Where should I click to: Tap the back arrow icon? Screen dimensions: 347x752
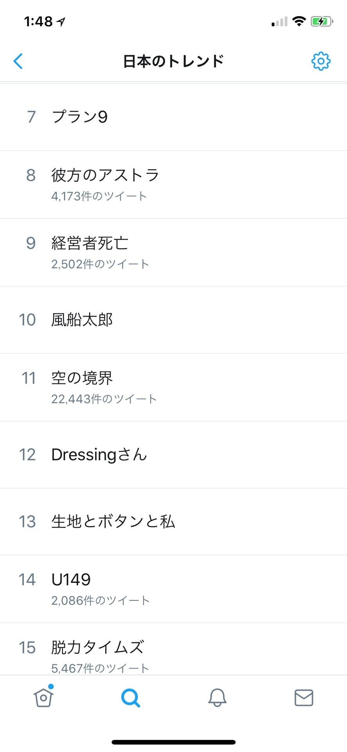tap(18, 61)
